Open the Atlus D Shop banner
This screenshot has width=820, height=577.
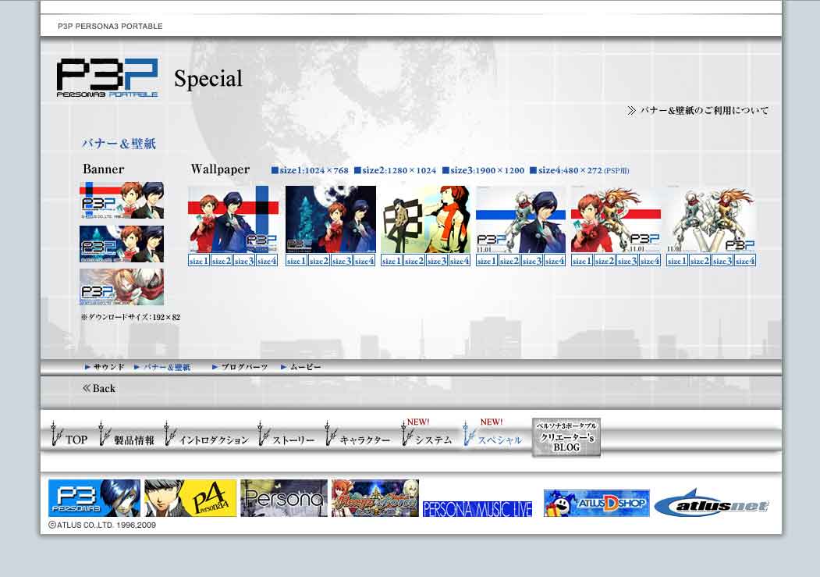coord(597,504)
